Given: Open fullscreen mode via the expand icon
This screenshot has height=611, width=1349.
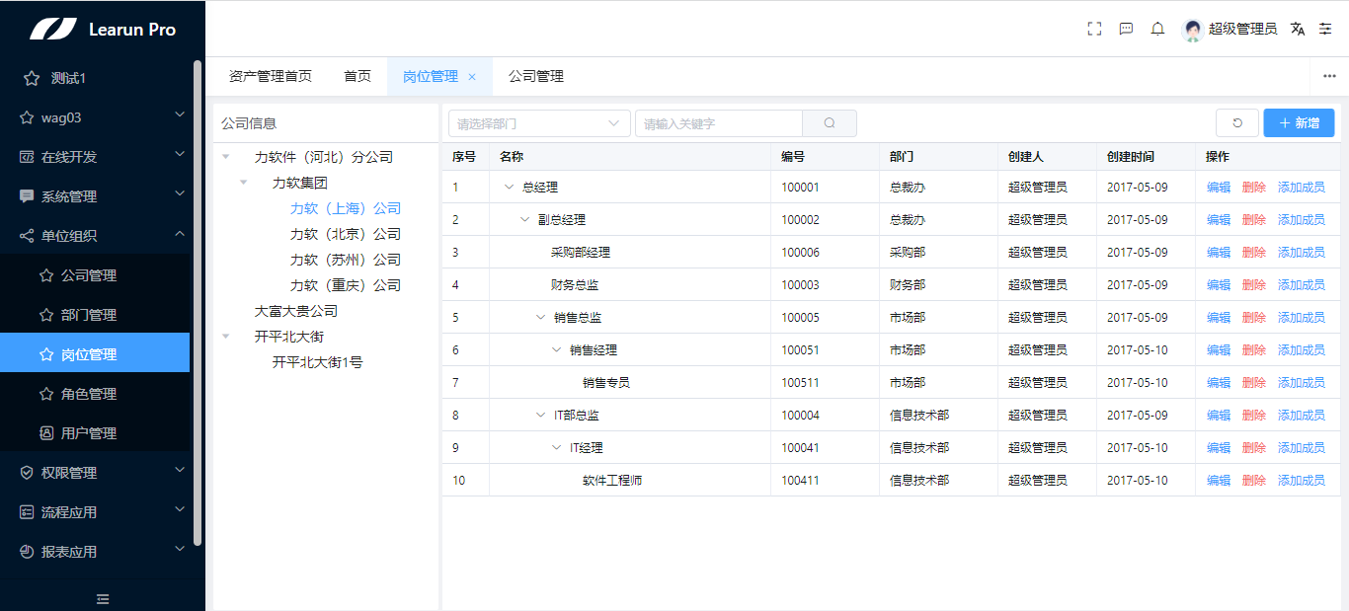Looking at the screenshot, I should (x=1093, y=28).
